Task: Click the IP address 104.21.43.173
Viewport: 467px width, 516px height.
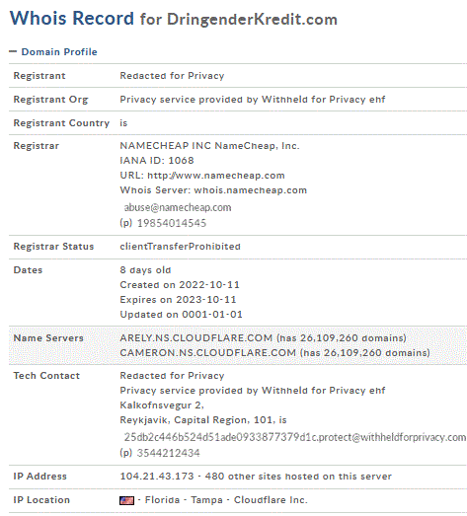Action: coord(157,477)
